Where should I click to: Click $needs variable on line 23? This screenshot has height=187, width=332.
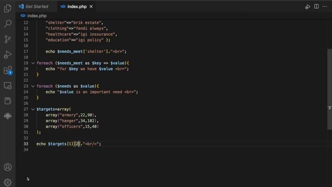point(64,86)
